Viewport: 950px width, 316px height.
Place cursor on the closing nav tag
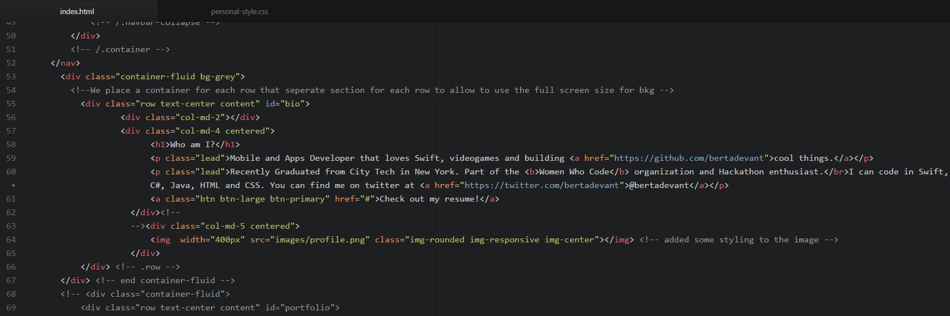pyautogui.click(x=65, y=63)
